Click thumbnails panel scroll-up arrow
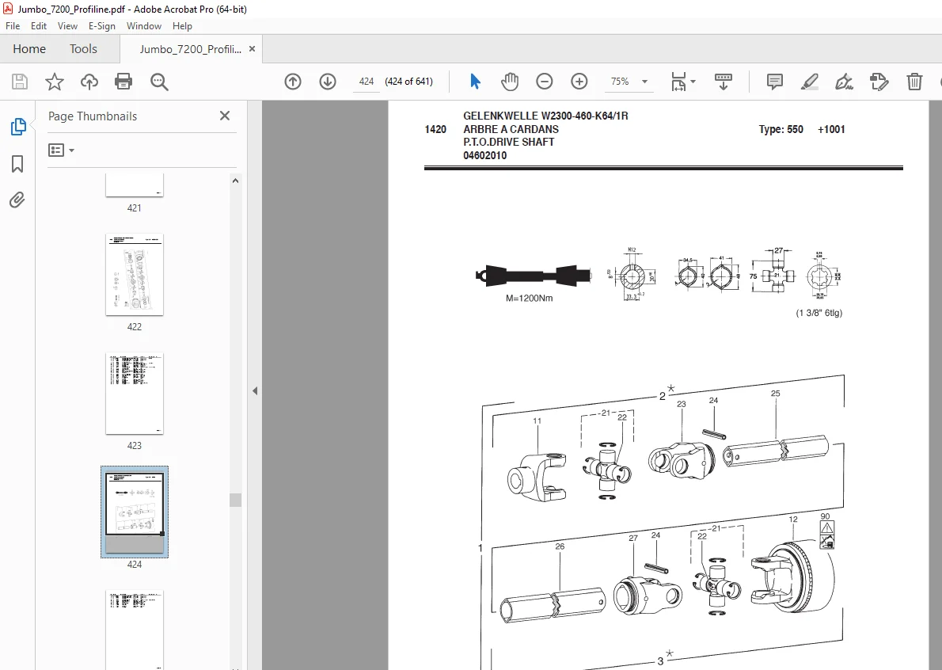 click(x=236, y=181)
